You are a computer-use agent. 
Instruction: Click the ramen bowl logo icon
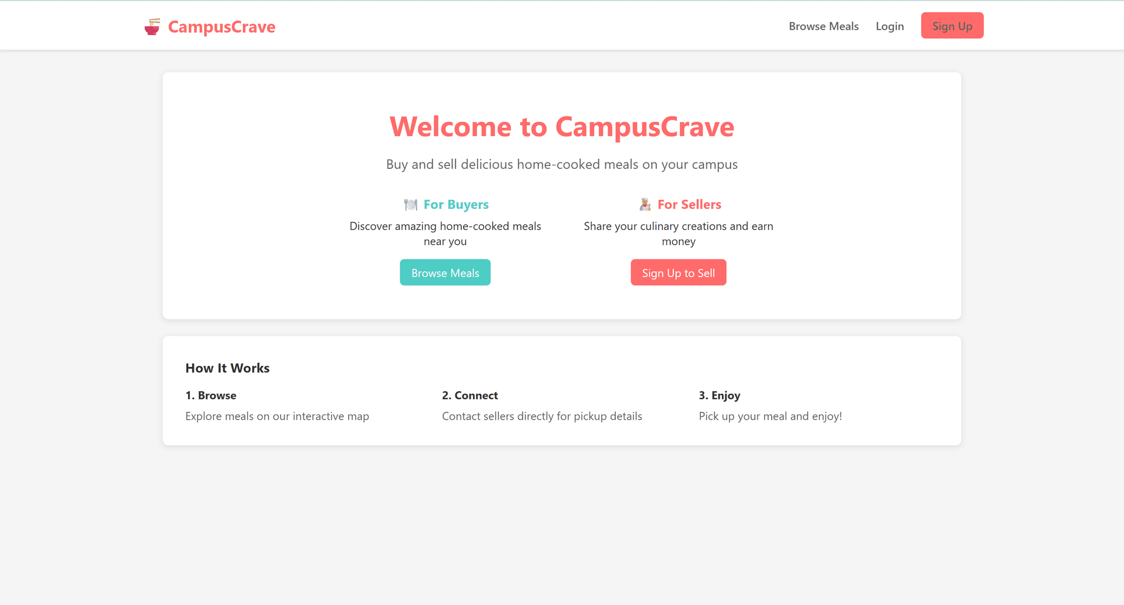click(152, 26)
